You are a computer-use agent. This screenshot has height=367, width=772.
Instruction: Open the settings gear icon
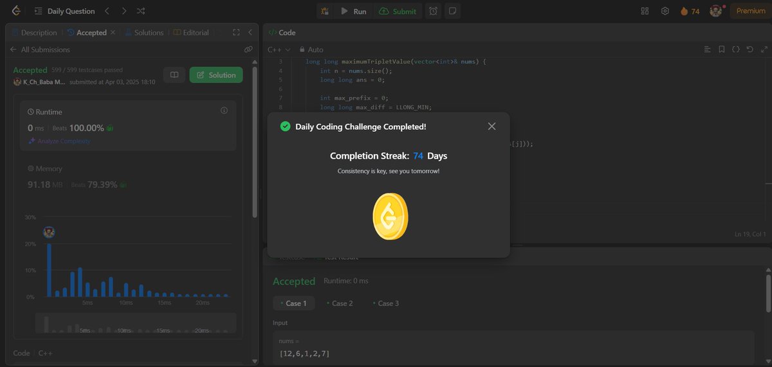click(x=665, y=11)
